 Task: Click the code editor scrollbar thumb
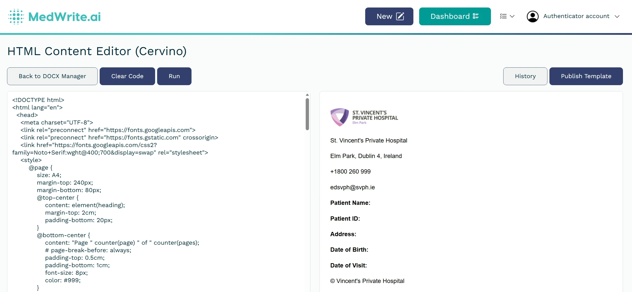[307, 114]
